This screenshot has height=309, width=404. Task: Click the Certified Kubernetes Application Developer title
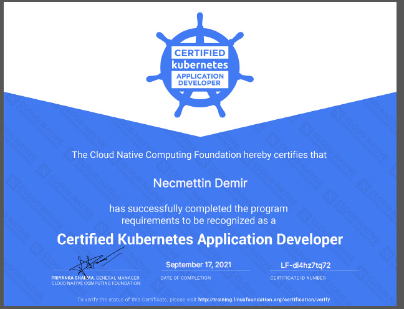point(200,240)
